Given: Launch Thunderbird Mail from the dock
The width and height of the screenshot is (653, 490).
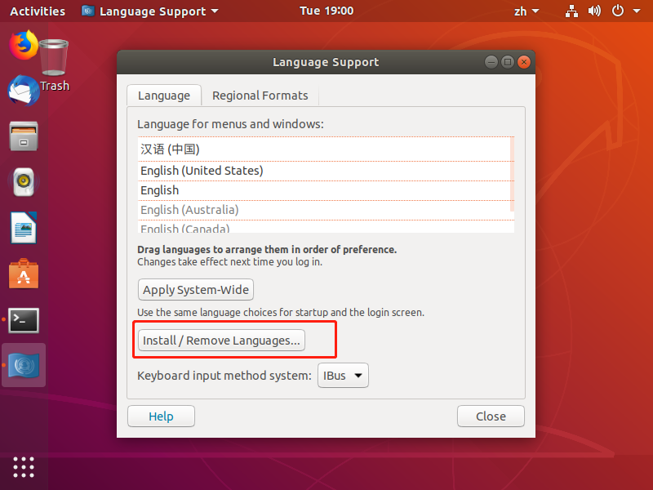Looking at the screenshot, I should click(x=24, y=91).
